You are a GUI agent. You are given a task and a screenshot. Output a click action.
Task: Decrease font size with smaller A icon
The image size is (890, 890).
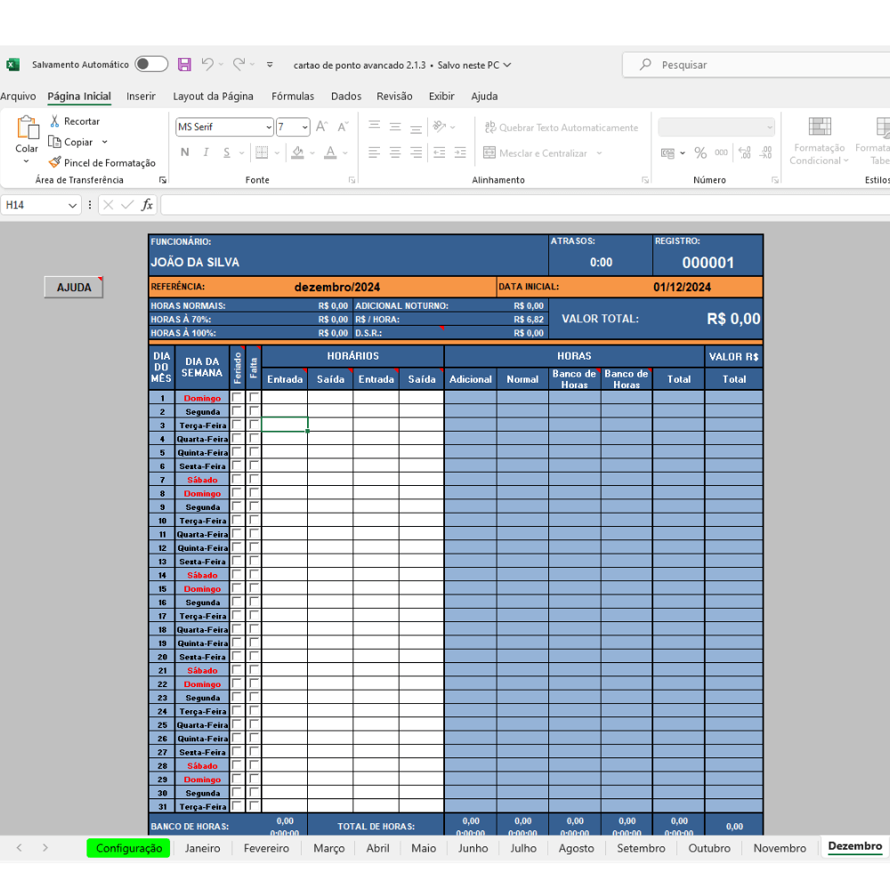coord(343,126)
